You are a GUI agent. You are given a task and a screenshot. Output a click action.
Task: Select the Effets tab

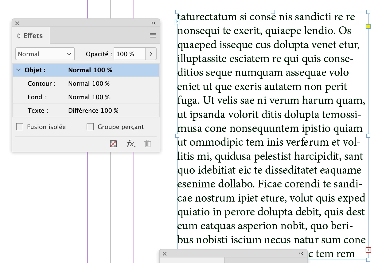pos(31,36)
